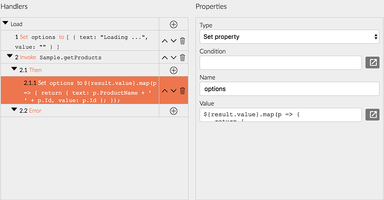
Task: Add a handler under Load with plus icon
Action: [x=174, y=24]
